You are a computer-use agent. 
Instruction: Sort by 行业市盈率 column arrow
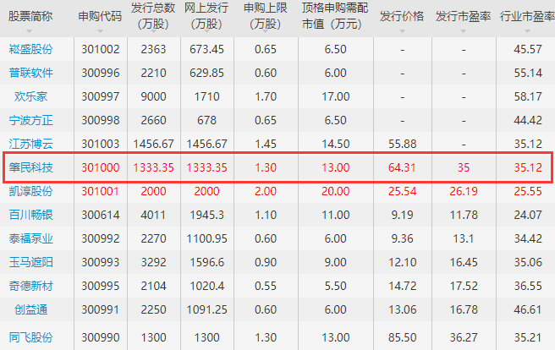528,31
